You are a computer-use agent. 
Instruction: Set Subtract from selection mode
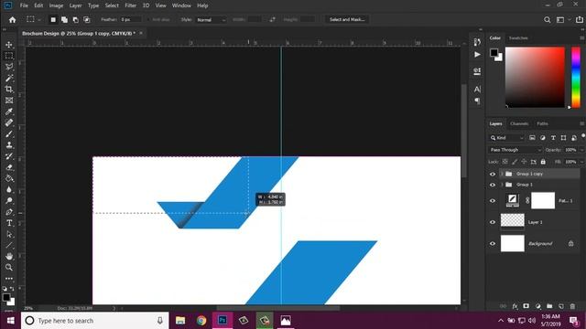click(76, 20)
